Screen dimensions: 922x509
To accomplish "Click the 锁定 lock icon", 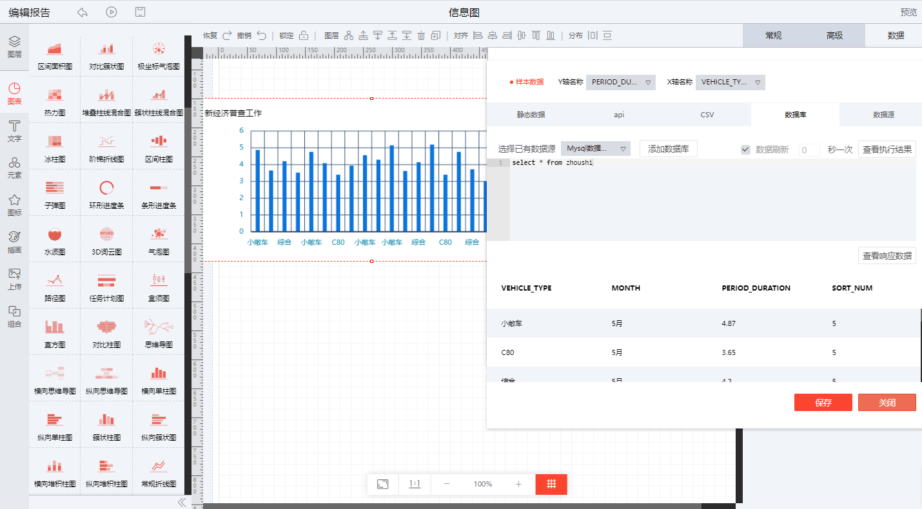I will click(x=304, y=35).
